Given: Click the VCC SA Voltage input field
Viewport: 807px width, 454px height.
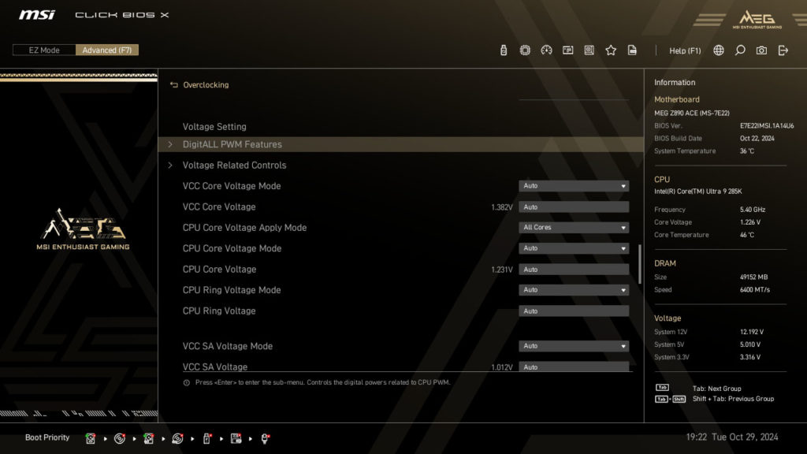Looking at the screenshot, I should (574, 367).
